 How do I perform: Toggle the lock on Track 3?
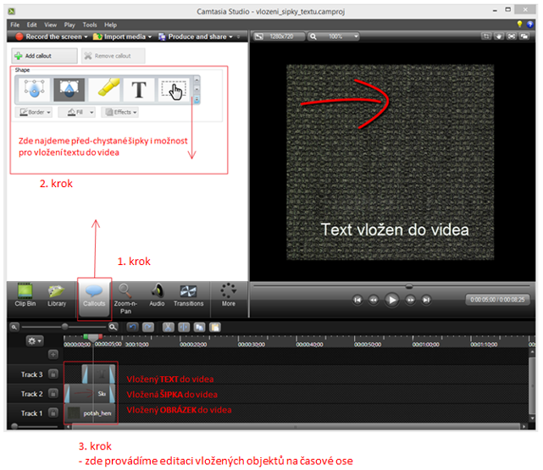click(52, 373)
